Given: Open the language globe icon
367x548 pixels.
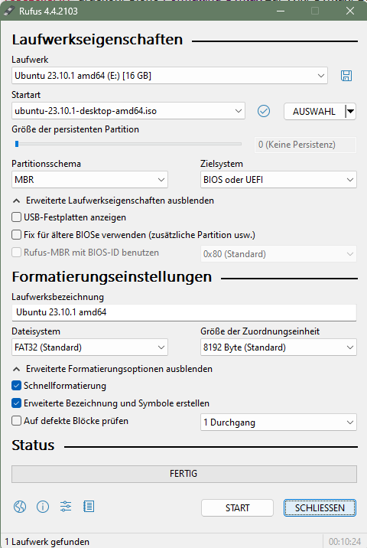Looking at the screenshot, I should [20, 507].
